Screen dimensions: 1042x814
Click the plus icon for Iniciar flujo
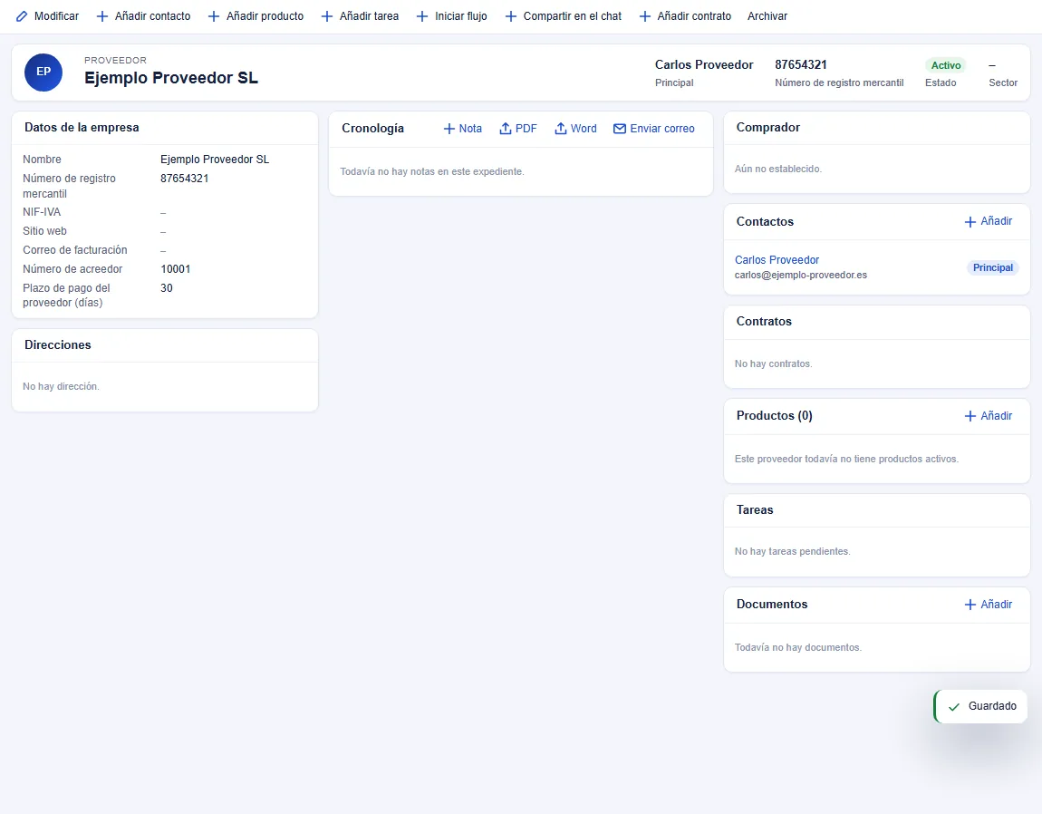(422, 16)
